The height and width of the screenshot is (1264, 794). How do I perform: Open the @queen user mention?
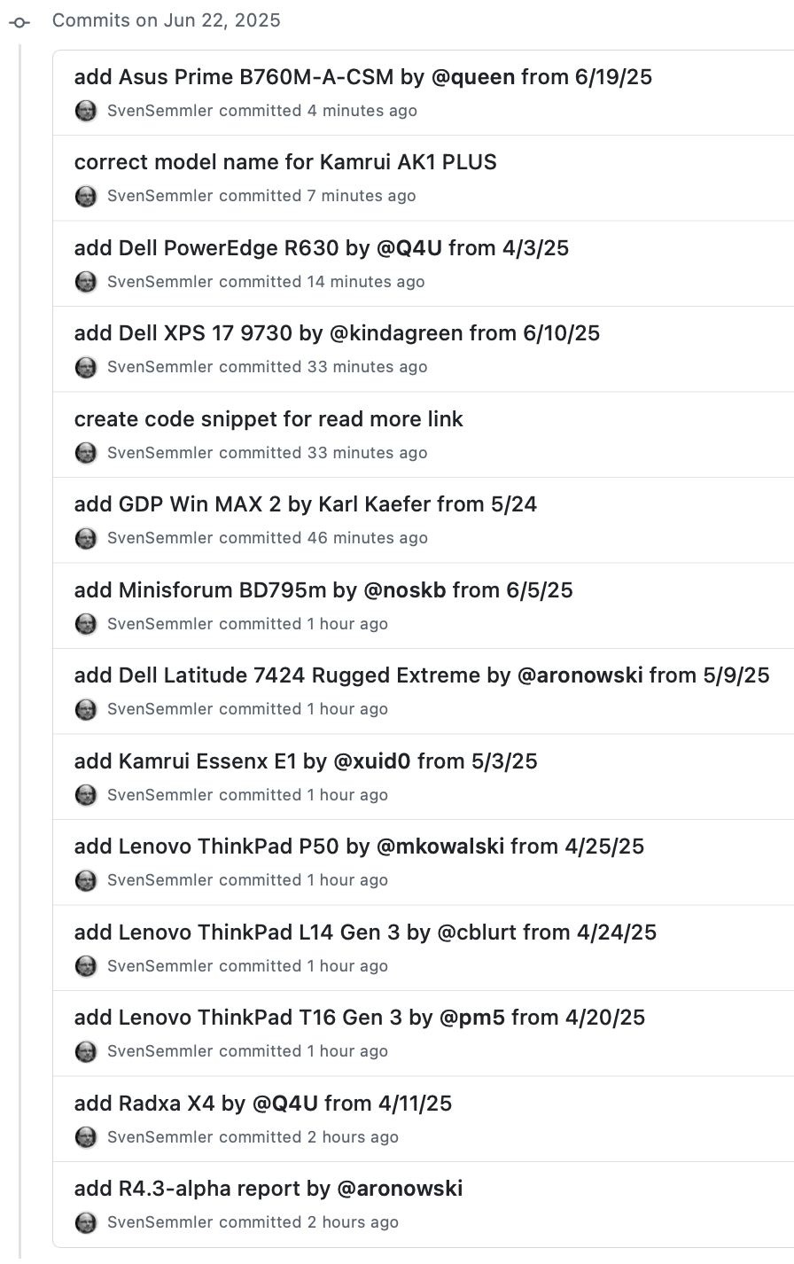pyautogui.click(x=473, y=77)
